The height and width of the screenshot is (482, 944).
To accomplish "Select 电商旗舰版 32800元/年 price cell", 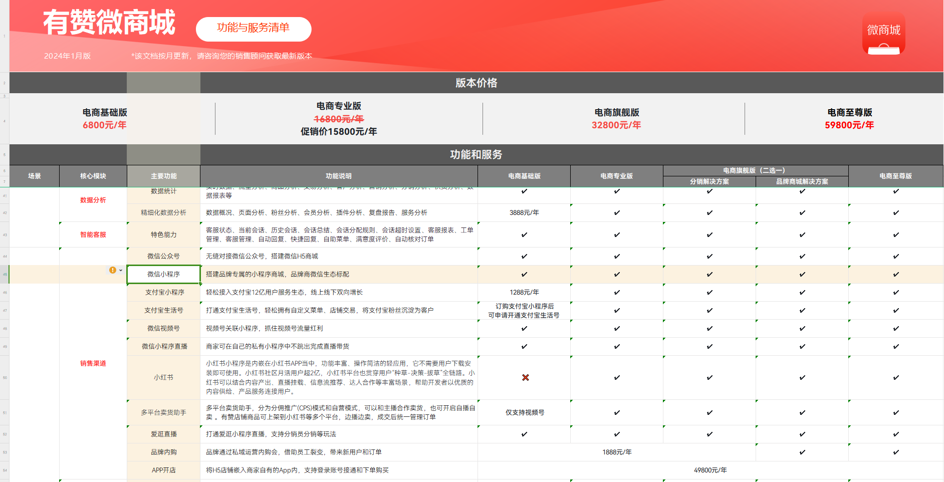I will pos(617,119).
